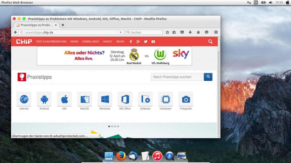Click the 'Nach Praxistipp suchen' search field

(x=177, y=77)
